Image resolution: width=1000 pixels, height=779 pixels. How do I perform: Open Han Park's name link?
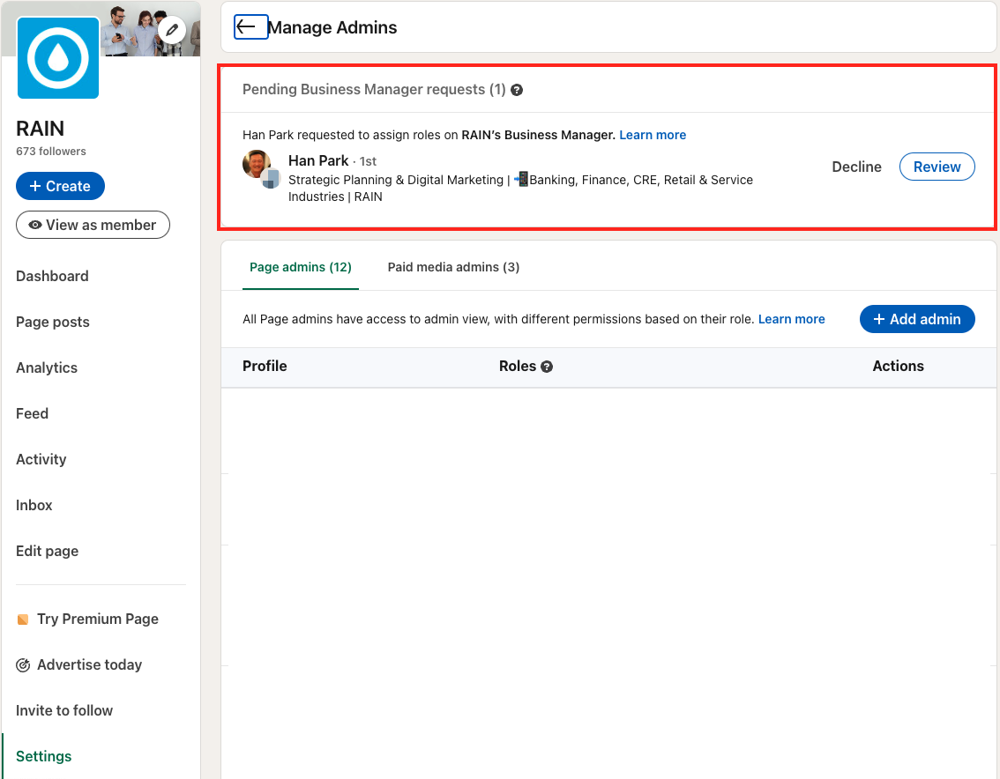tap(318, 160)
